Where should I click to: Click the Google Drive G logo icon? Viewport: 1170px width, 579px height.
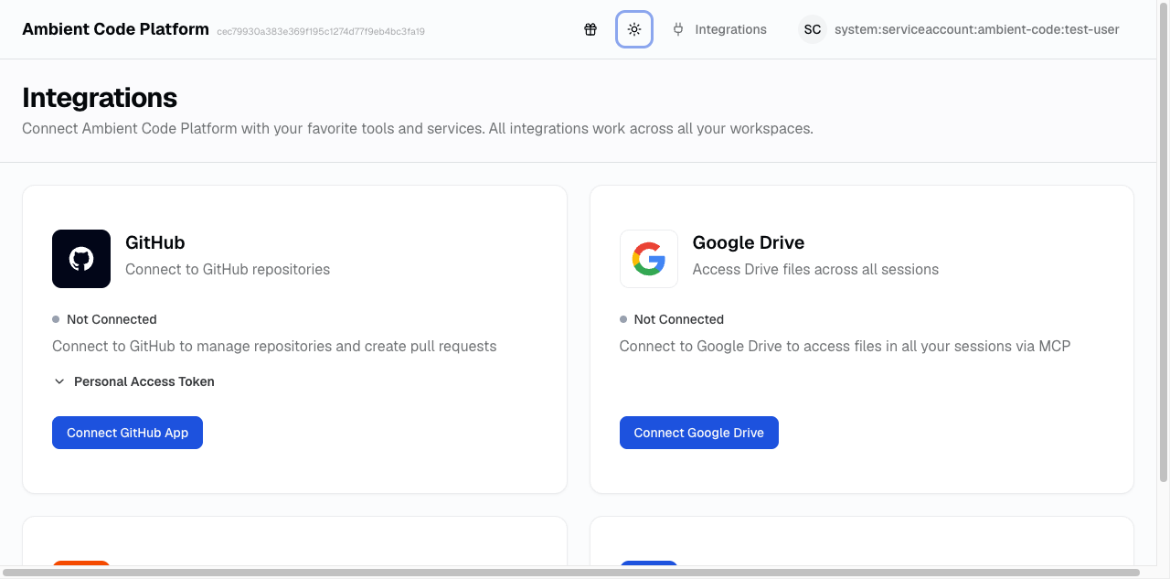pyautogui.click(x=648, y=259)
